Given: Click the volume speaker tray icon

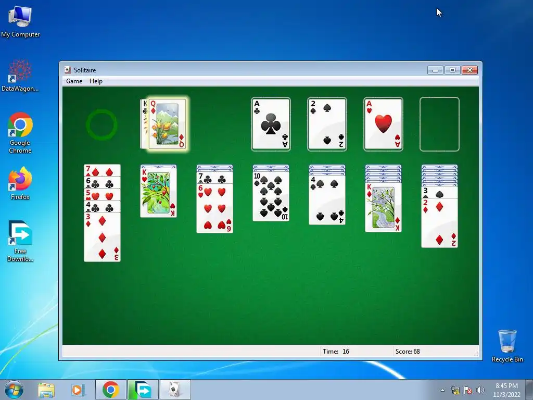Looking at the screenshot, I should click(x=480, y=390).
